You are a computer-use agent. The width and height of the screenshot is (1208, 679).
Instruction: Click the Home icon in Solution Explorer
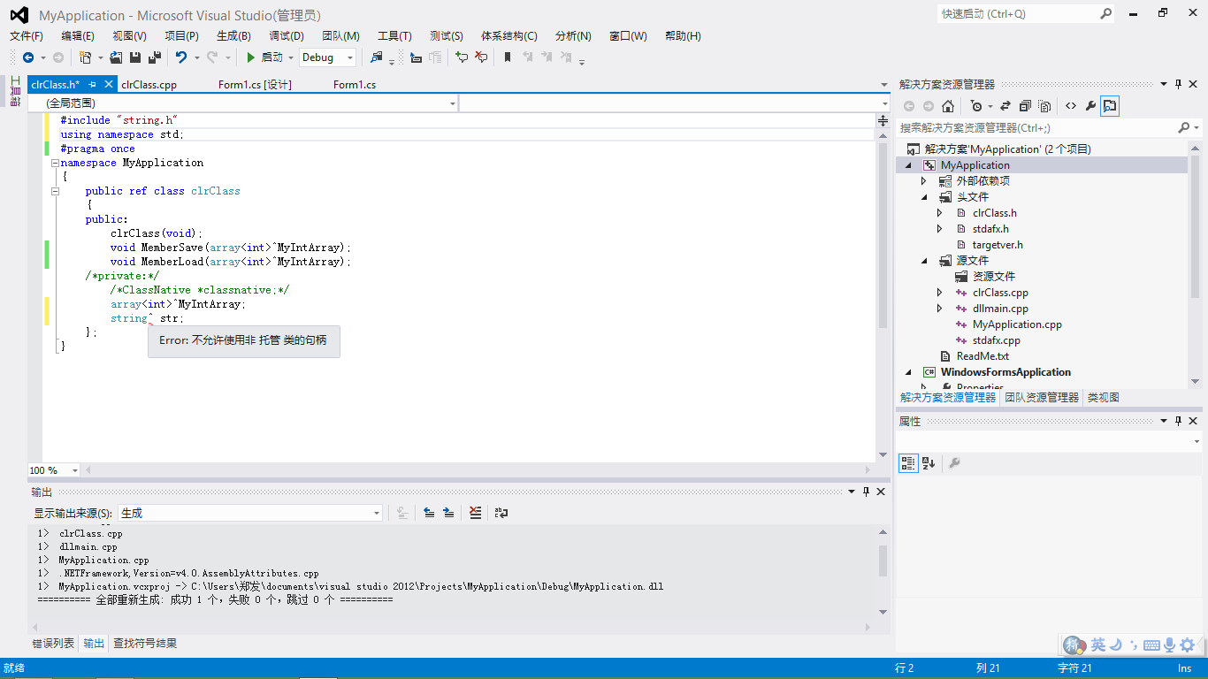pyautogui.click(x=948, y=106)
